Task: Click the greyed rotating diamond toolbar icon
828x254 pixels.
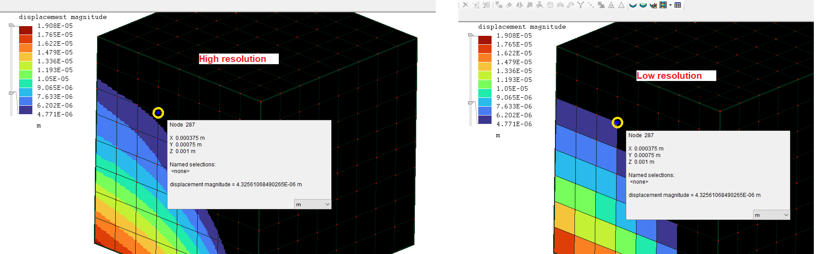Action: [509, 5]
